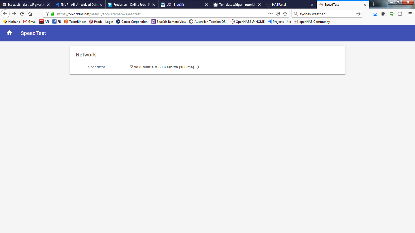
Task: Reload the current page
Action: pyautogui.click(x=22, y=14)
